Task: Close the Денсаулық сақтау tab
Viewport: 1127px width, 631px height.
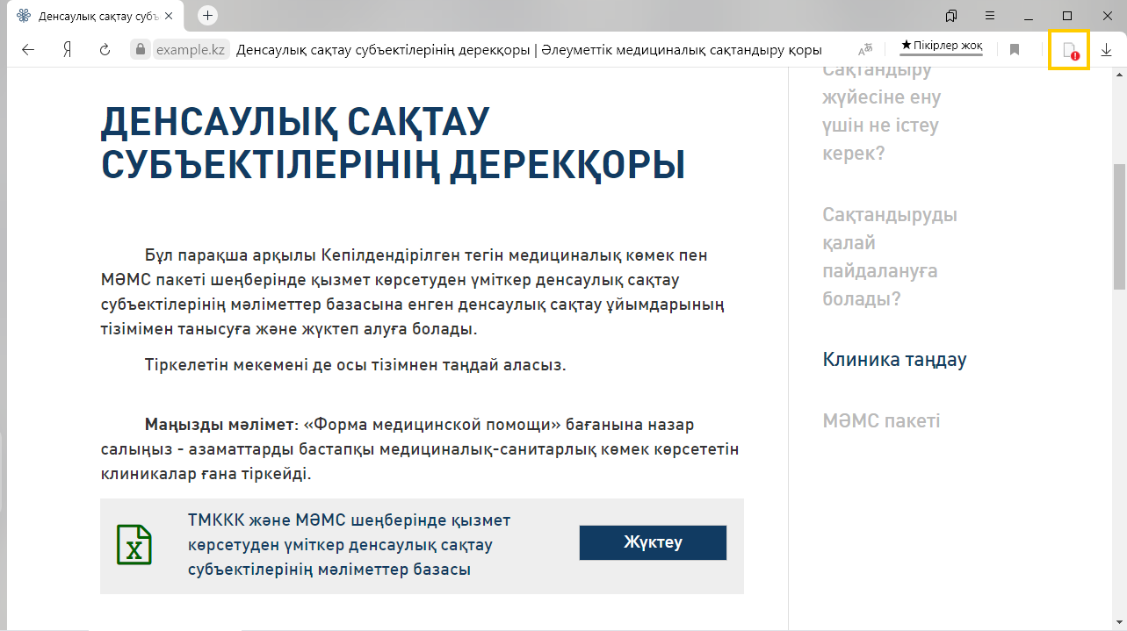Action: tap(169, 16)
